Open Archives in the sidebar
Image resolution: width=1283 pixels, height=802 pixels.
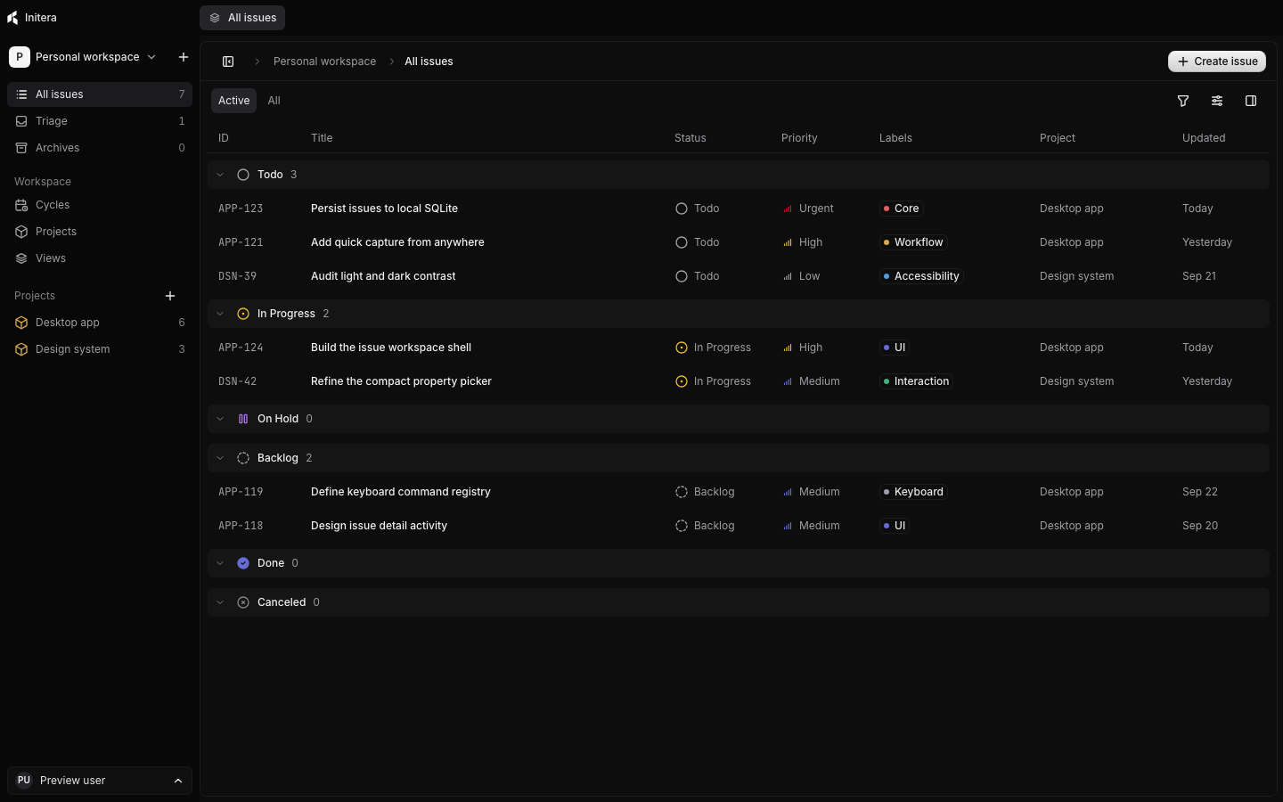click(100, 148)
